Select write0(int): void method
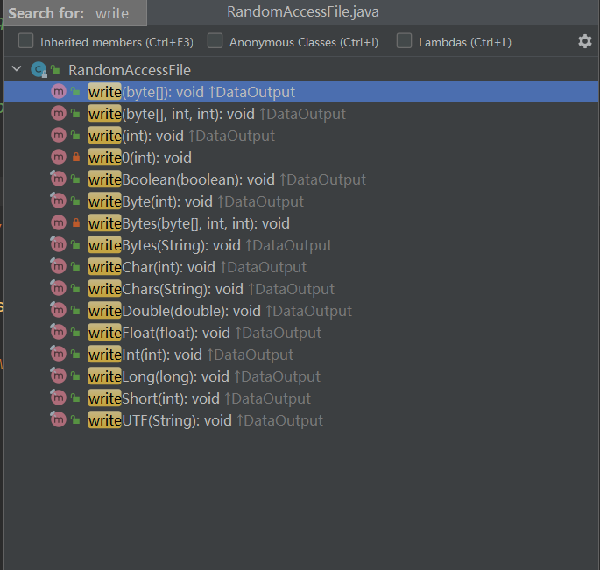Image resolution: width=600 pixels, height=570 pixels. 300,158
